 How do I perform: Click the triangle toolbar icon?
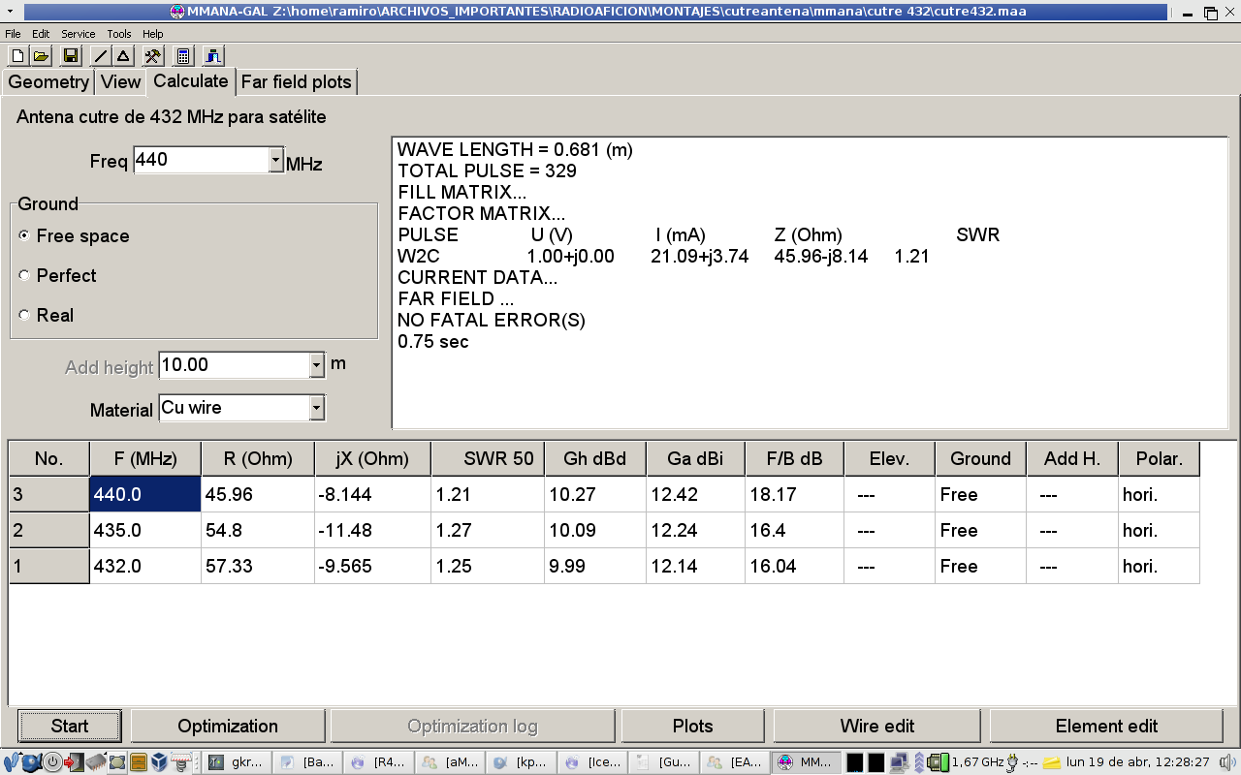pyautogui.click(x=123, y=55)
